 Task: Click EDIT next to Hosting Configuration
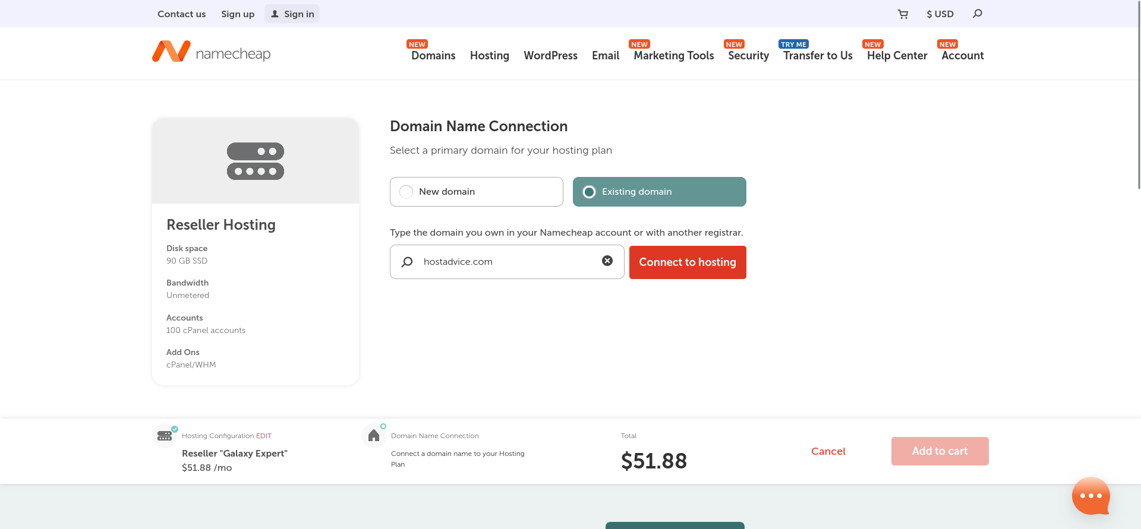(264, 436)
